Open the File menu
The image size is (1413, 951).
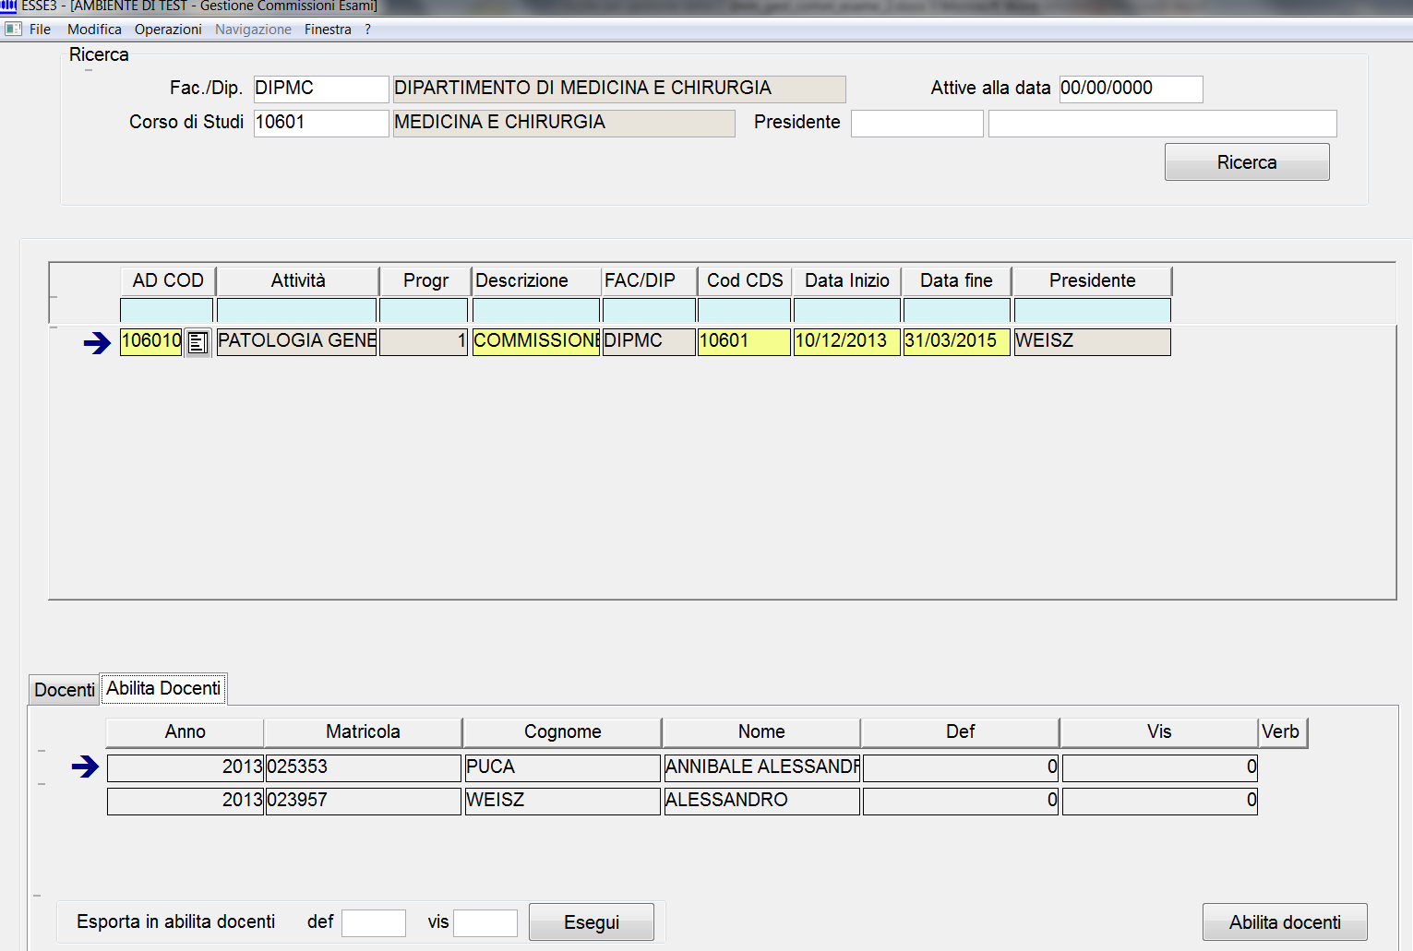(40, 30)
